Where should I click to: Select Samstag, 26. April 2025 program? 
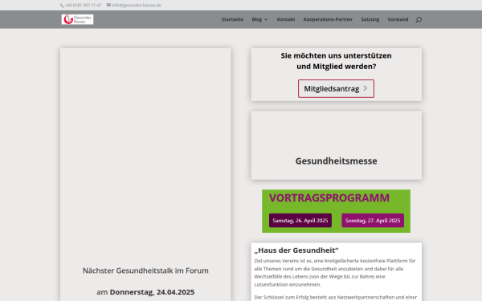tap(300, 221)
